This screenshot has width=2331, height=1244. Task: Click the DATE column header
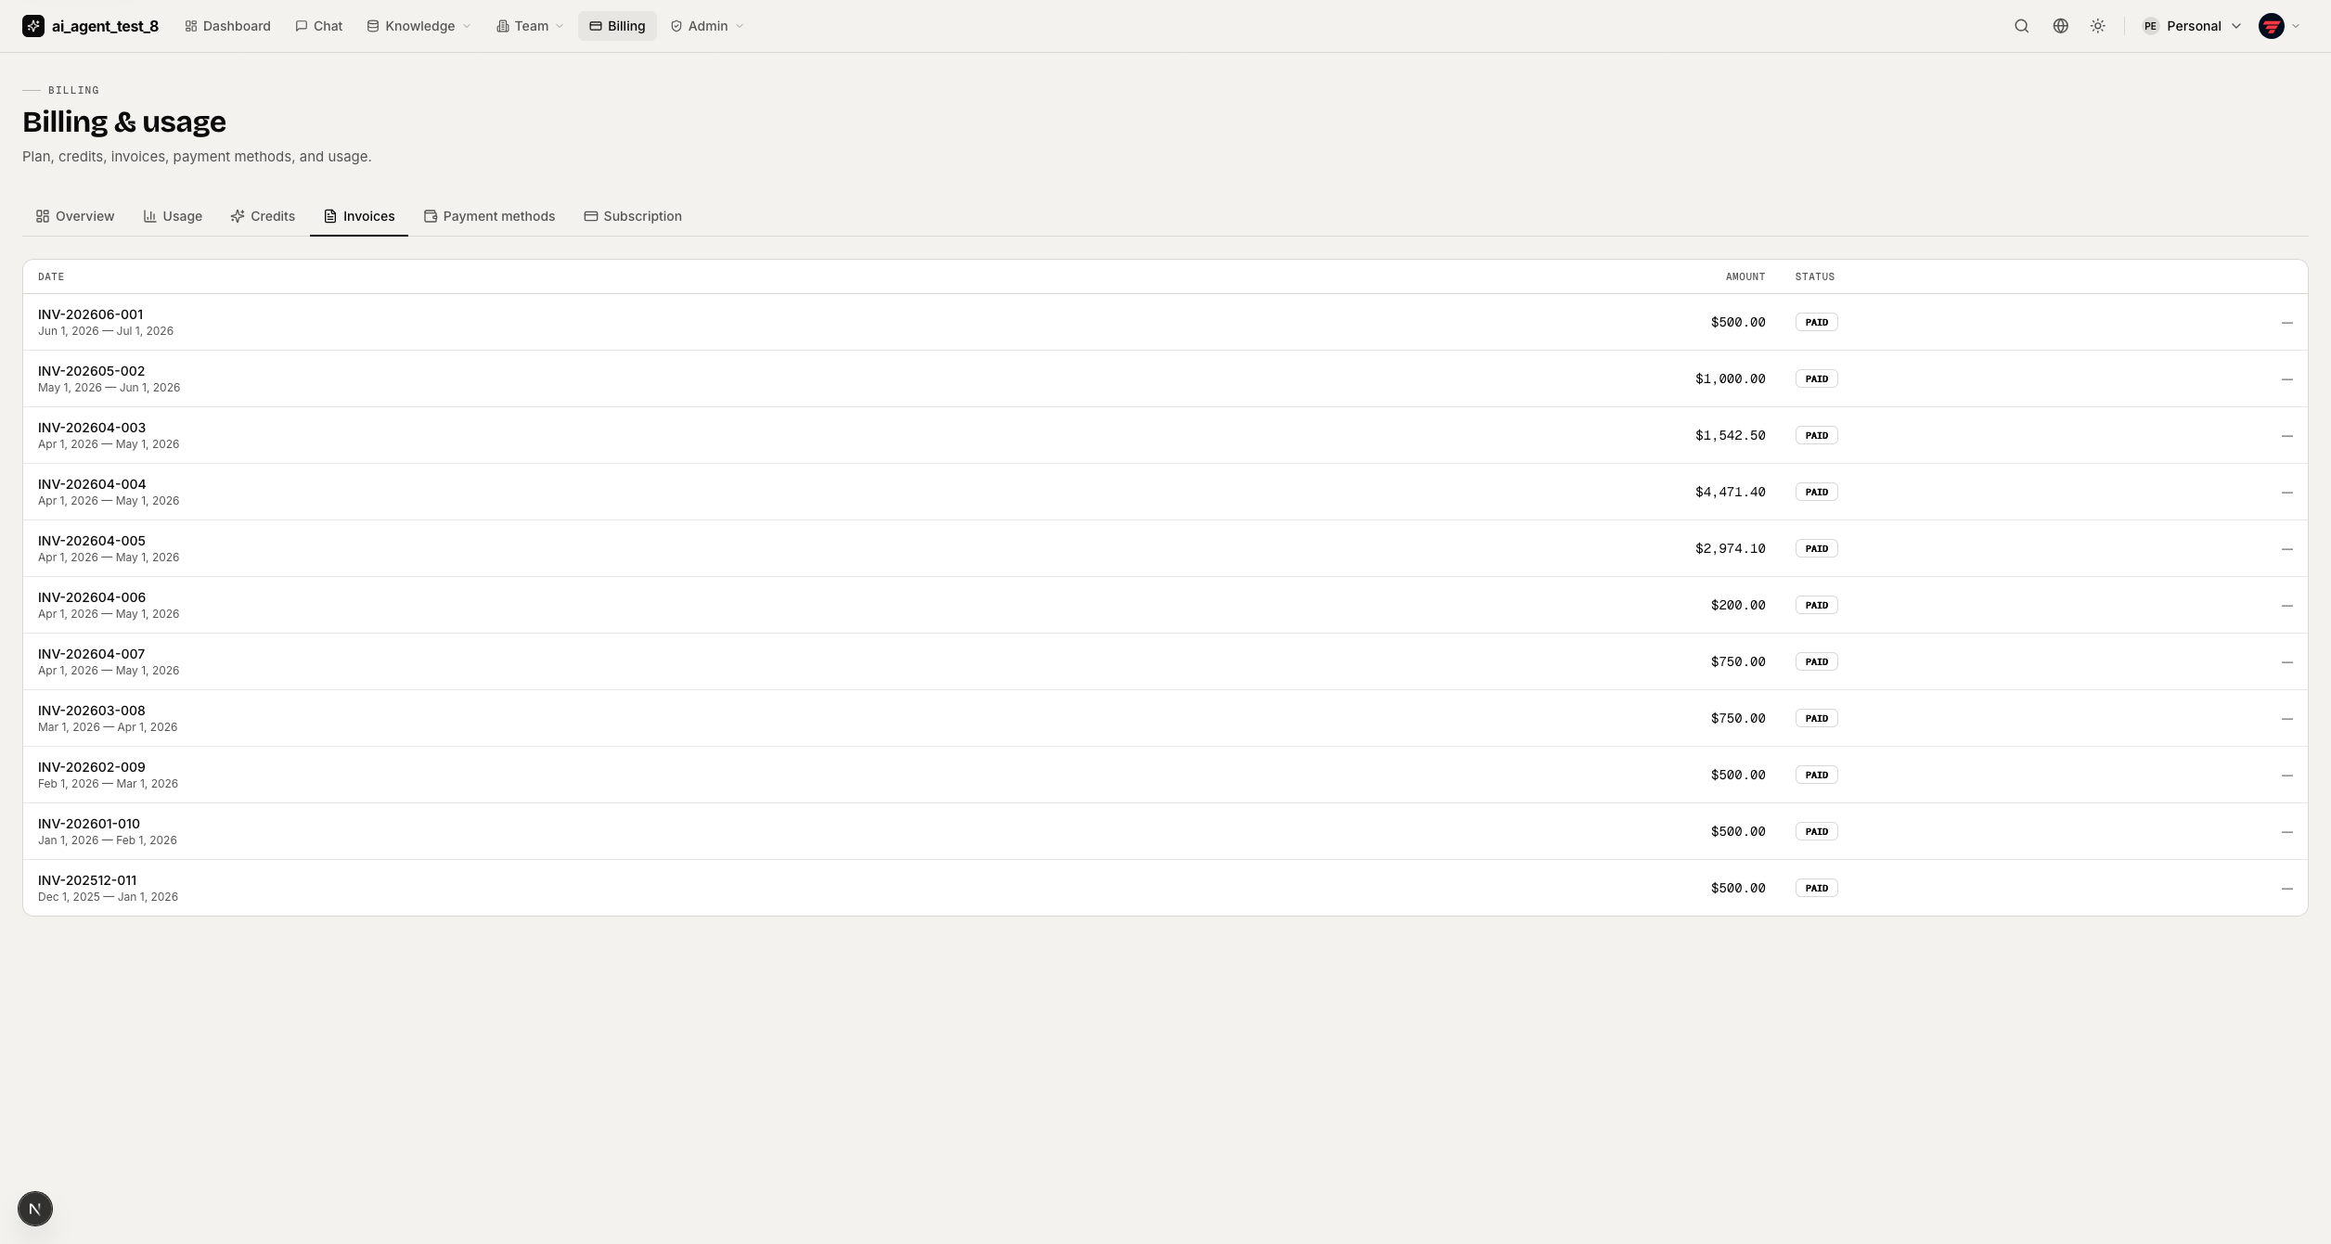[51, 276]
